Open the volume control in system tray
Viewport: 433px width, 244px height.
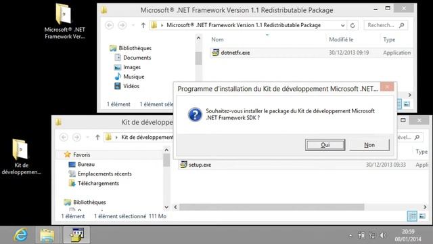[x=383, y=235]
